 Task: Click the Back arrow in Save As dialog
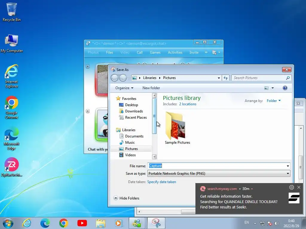coord(114,78)
